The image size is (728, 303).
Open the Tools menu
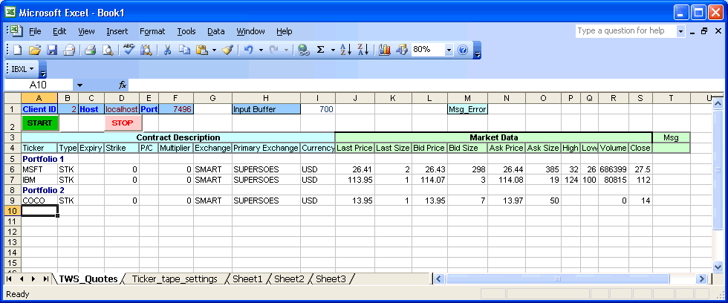tap(186, 31)
